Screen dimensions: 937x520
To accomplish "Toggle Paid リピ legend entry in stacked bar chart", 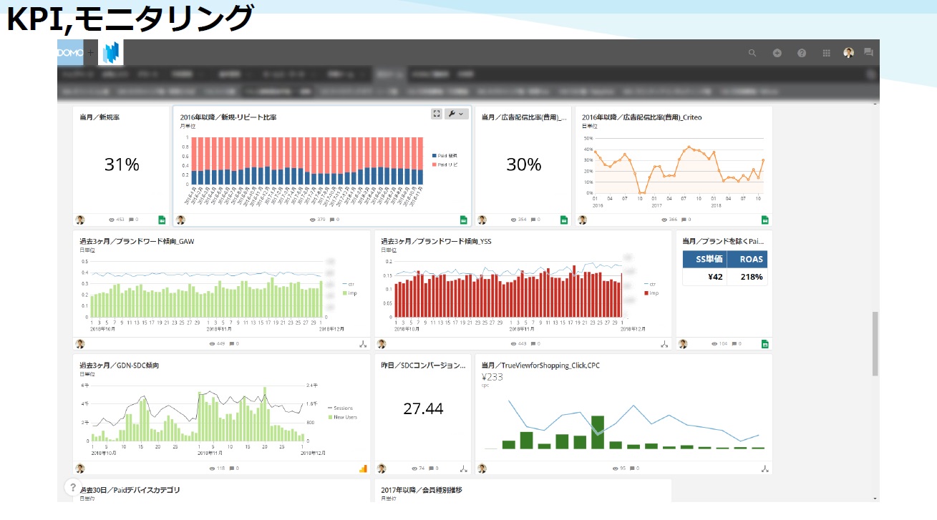I will pyautogui.click(x=445, y=165).
